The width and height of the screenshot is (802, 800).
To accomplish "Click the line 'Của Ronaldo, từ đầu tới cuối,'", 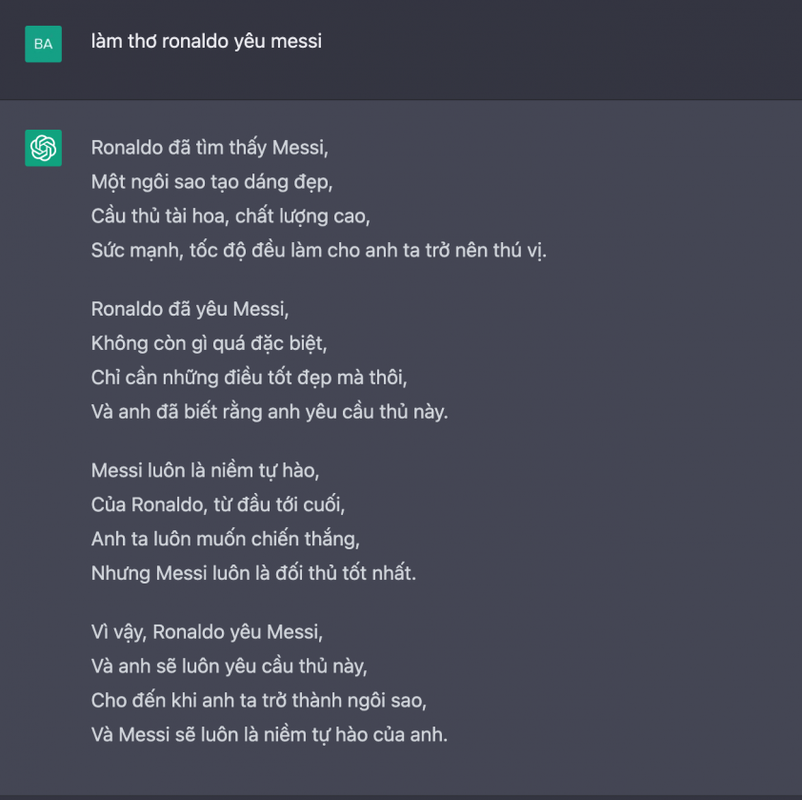I will (x=218, y=505).
